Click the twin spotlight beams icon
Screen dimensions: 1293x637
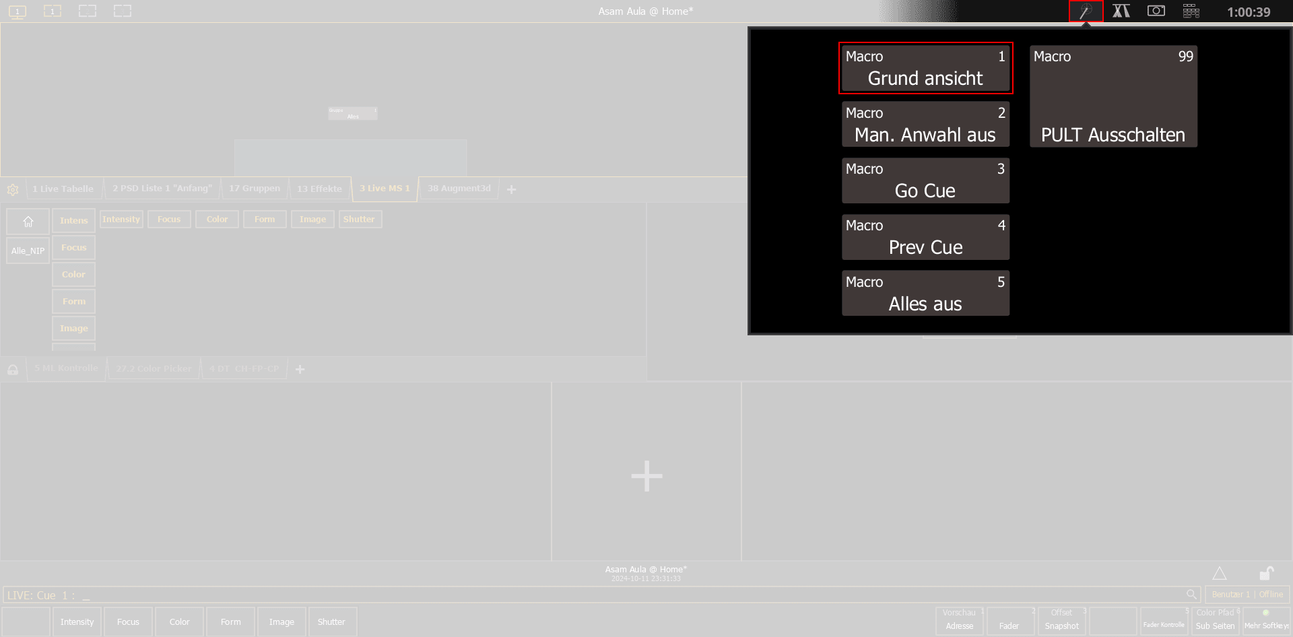pyautogui.click(x=1121, y=11)
